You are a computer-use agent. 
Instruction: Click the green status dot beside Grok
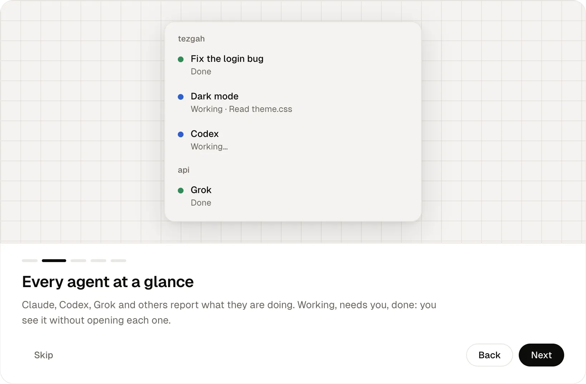(181, 191)
